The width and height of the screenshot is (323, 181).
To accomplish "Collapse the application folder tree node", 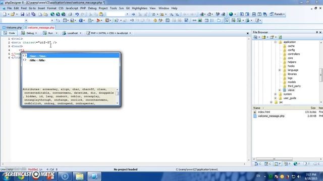I will [275, 42].
